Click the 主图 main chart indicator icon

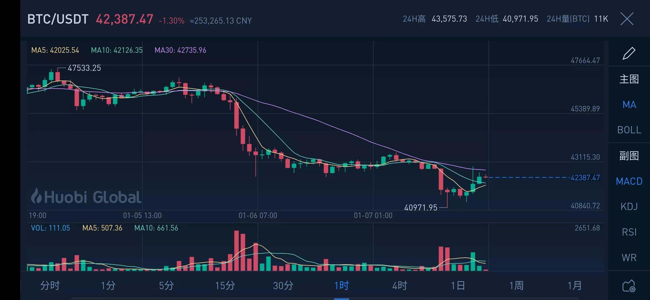pyautogui.click(x=629, y=79)
